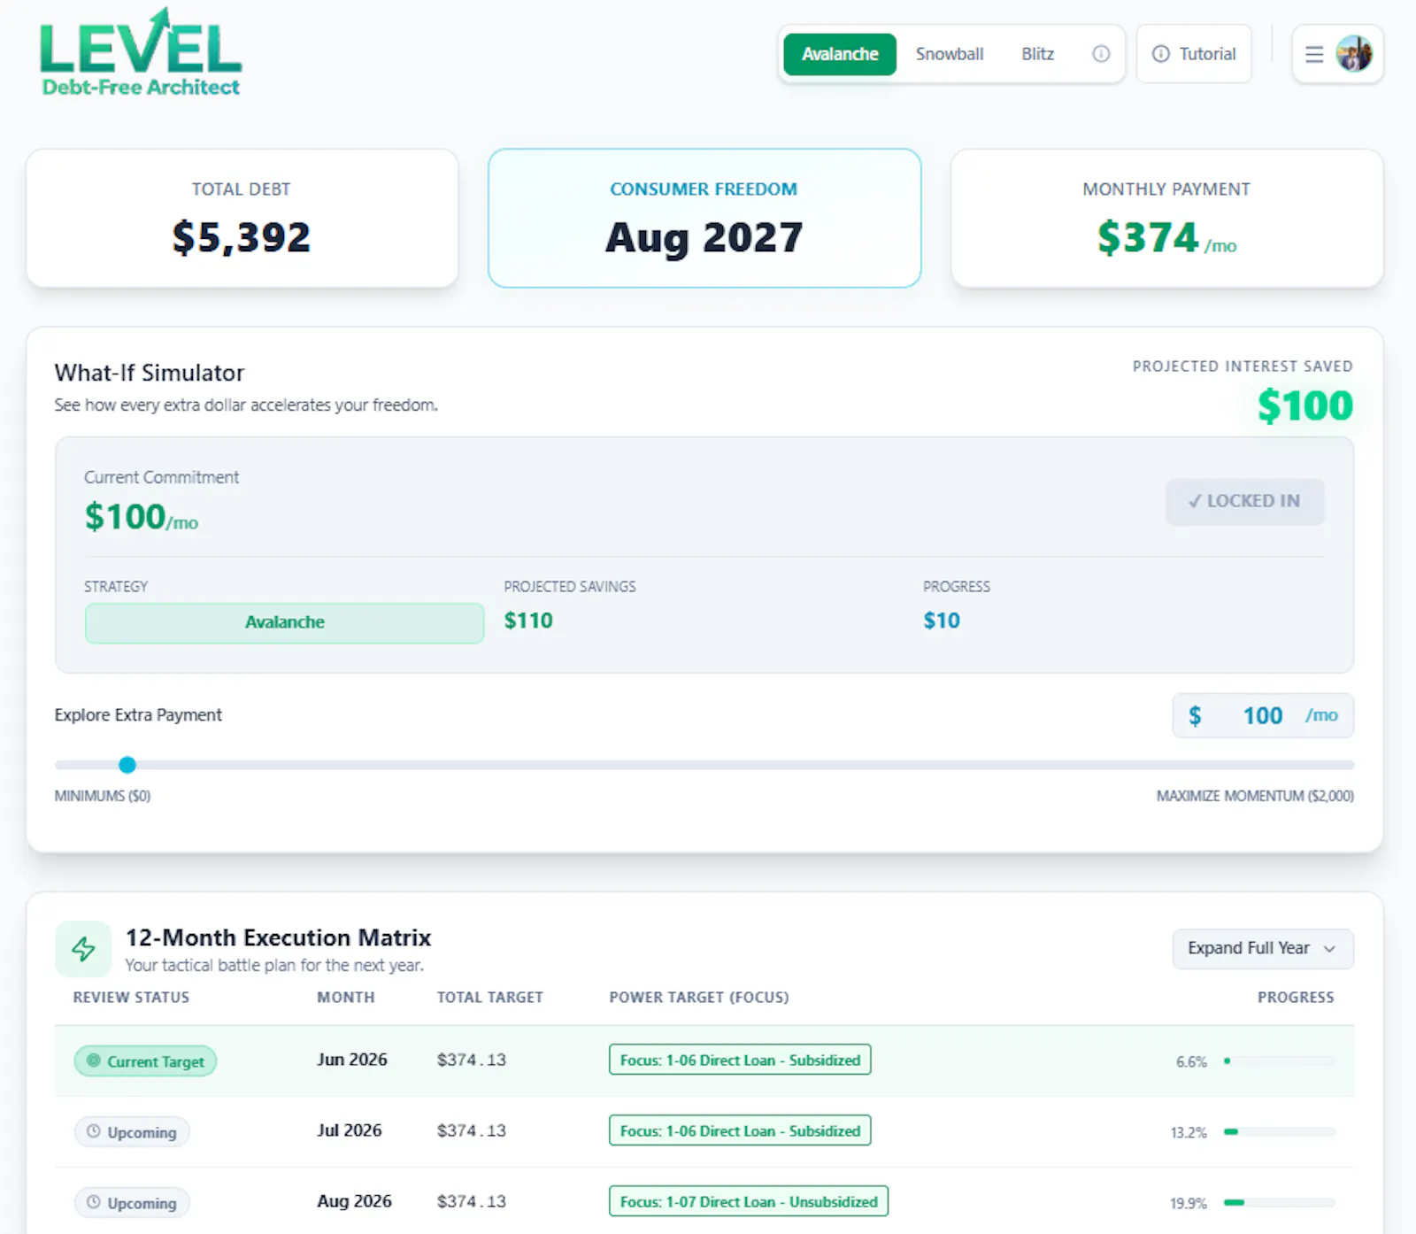
Task: Click the Locked In button
Action: click(1244, 501)
